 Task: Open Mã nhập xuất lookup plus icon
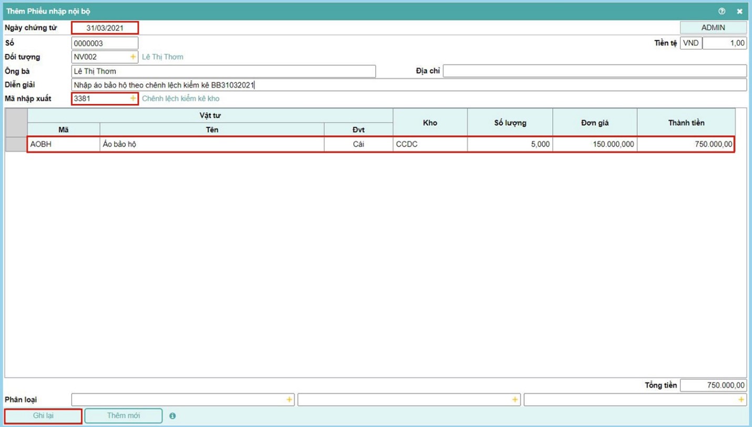133,98
